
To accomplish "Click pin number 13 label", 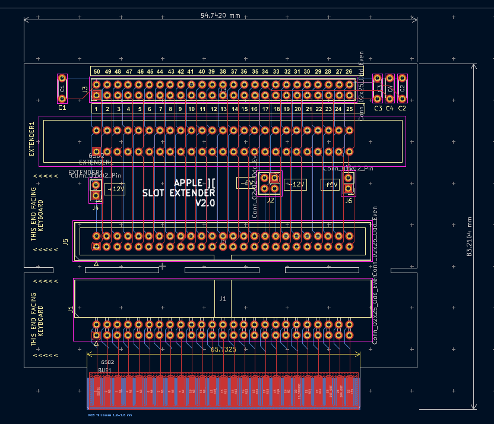I will (223, 109).
